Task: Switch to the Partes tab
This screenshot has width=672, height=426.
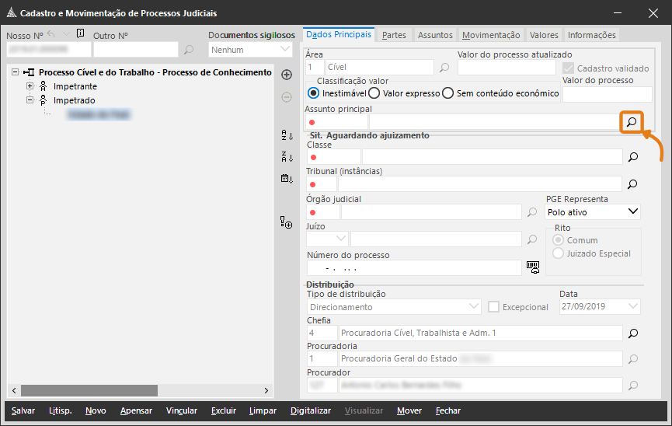Action: coord(394,35)
